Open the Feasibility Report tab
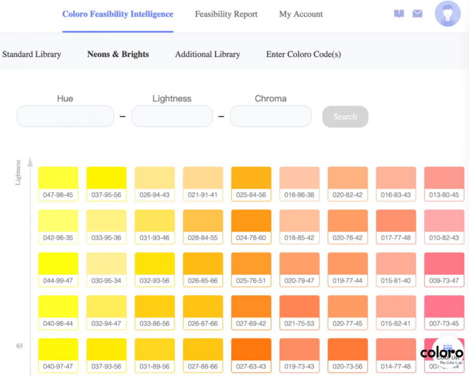 [226, 14]
